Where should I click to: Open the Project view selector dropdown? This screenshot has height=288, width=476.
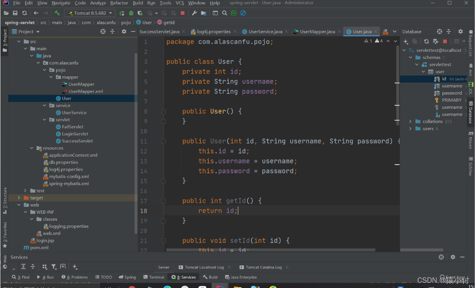click(26, 32)
